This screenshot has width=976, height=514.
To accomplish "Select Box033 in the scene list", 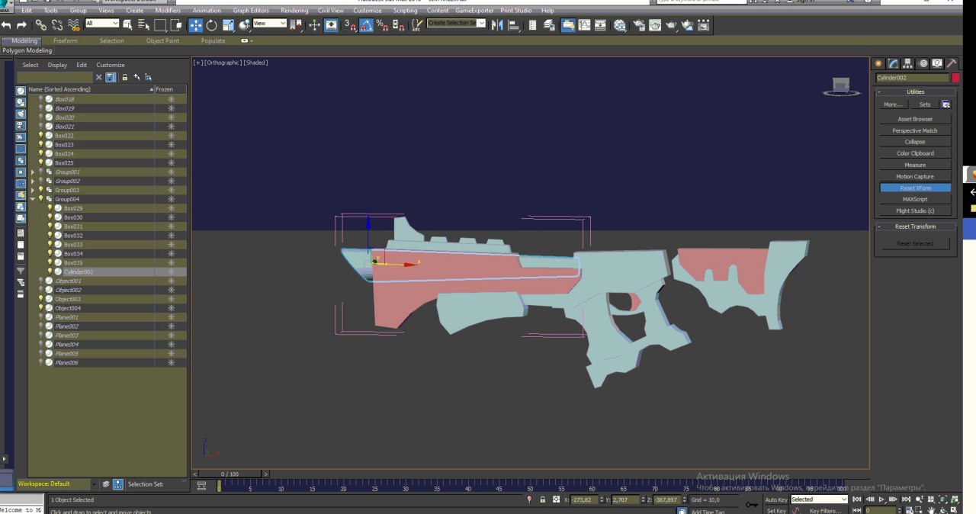I will point(73,245).
